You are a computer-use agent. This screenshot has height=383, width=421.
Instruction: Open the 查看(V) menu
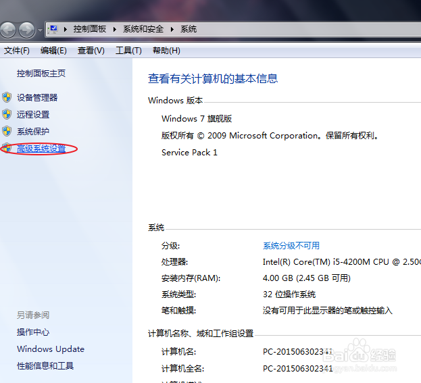(x=91, y=51)
